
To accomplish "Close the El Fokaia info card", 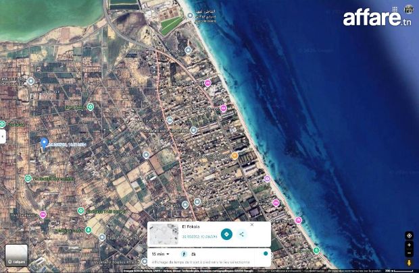I will tap(251, 224).
